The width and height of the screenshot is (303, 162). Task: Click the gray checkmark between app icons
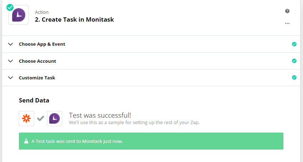click(x=41, y=118)
